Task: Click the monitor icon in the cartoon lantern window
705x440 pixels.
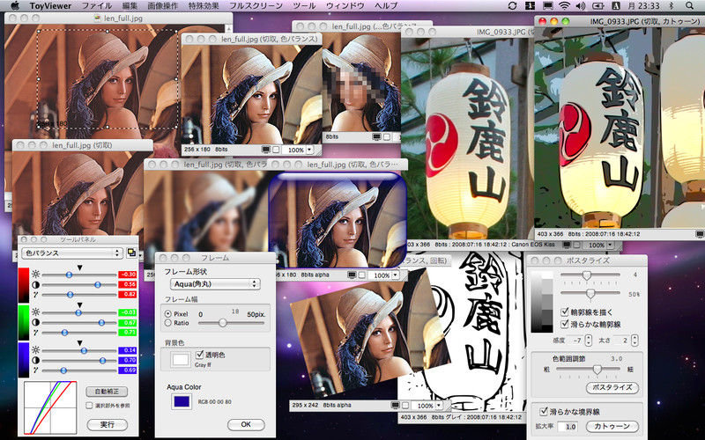Action: pos(700,234)
